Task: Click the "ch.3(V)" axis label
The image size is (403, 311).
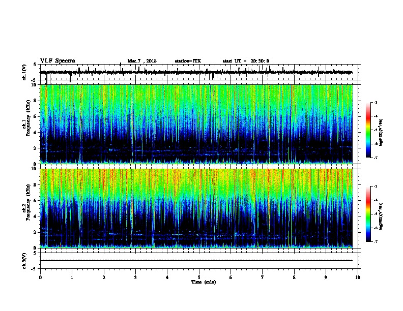Action: (x=24, y=261)
